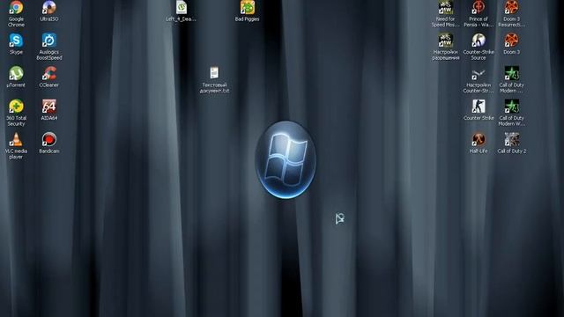The image size is (564, 317).
Task: Open the Настройки разрешения shortcut
Action: click(445, 41)
